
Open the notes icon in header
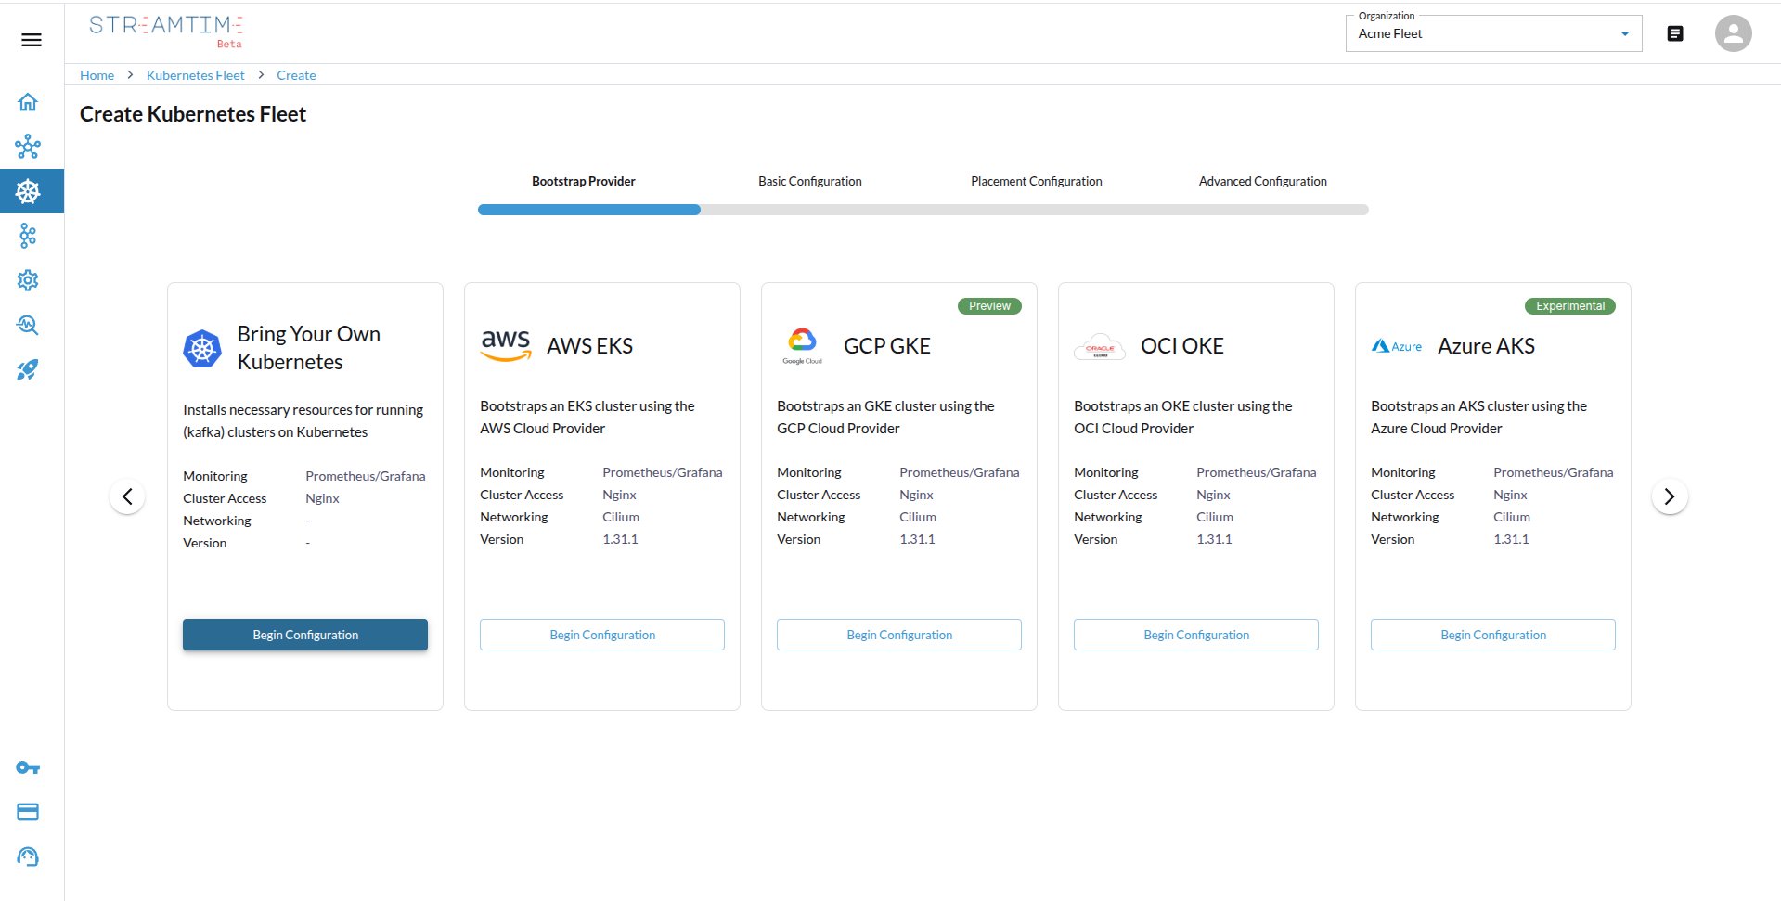(x=1675, y=33)
